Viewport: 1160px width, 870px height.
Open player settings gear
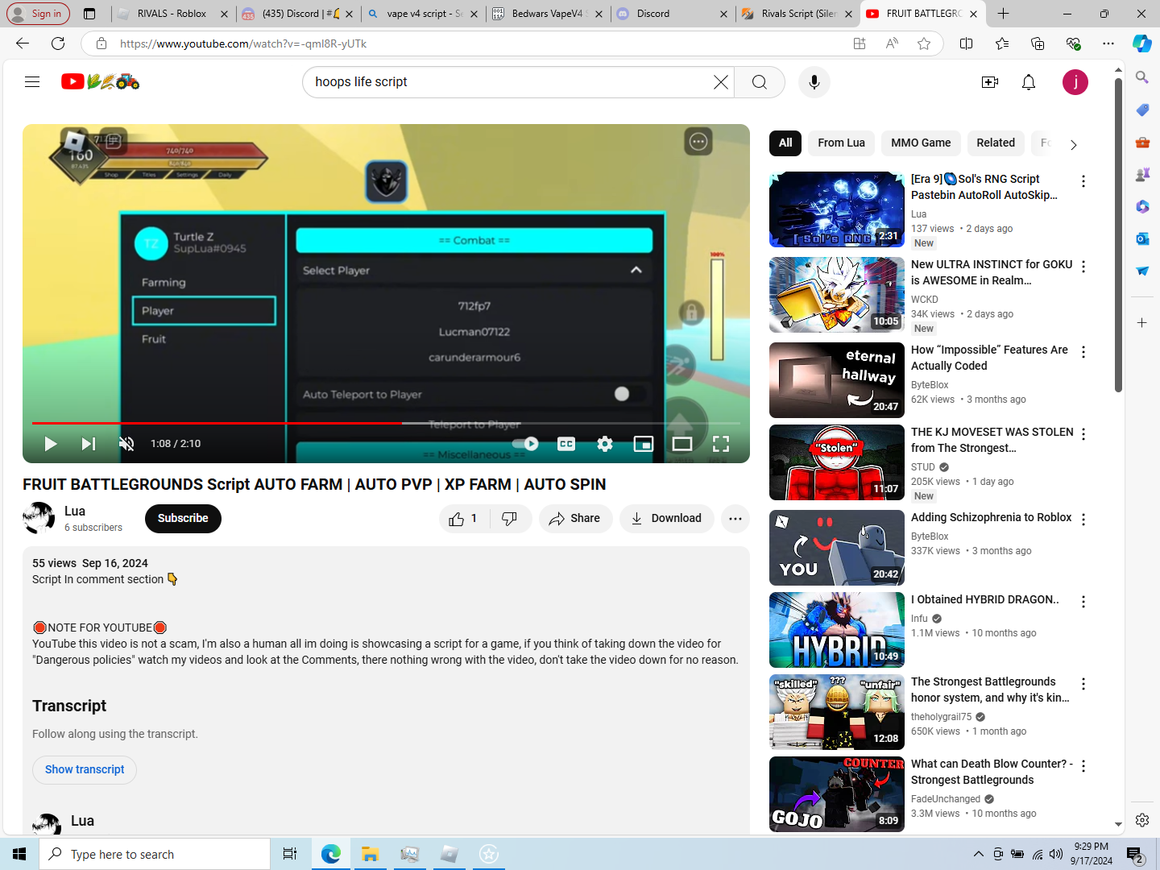[605, 444]
